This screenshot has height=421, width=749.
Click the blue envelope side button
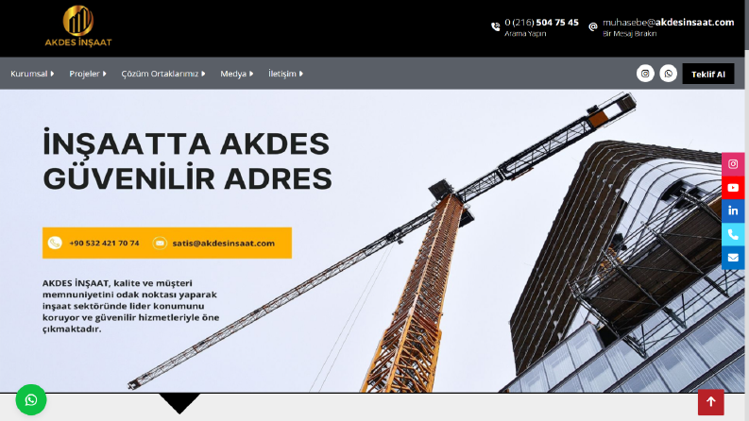pyautogui.click(x=733, y=258)
